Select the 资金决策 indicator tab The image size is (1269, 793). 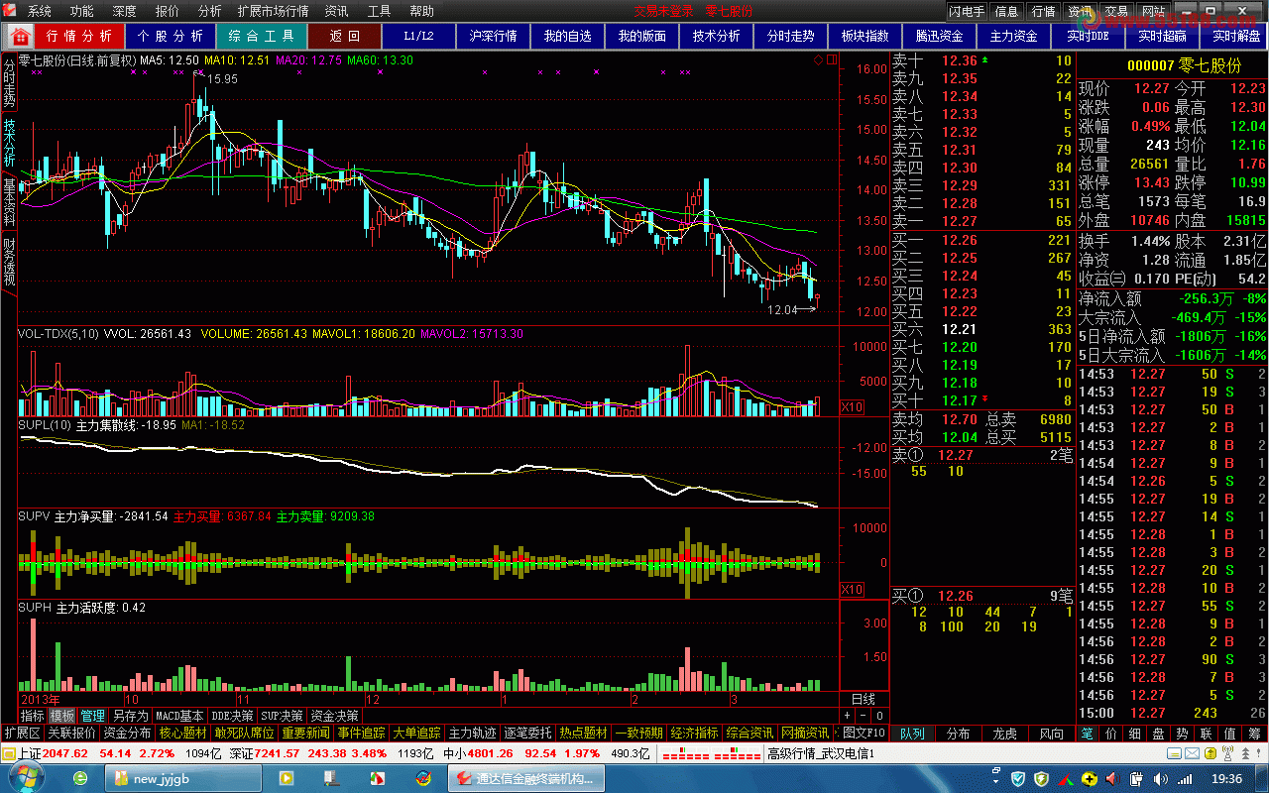[x=334, y=715]
